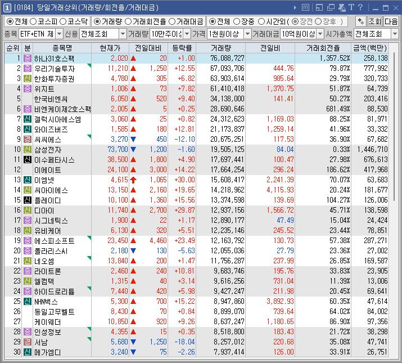Click the pin lock icon in the title bar
This screenshot has height=363, width=402.
342,8
